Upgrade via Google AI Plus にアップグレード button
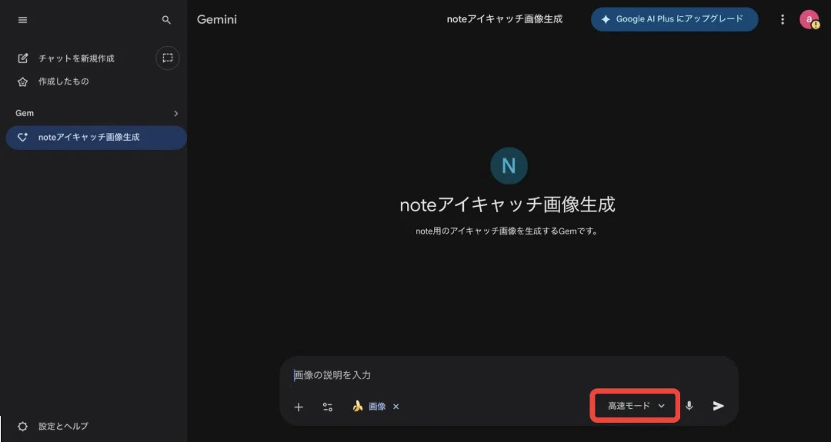 [x=674, y=19]
